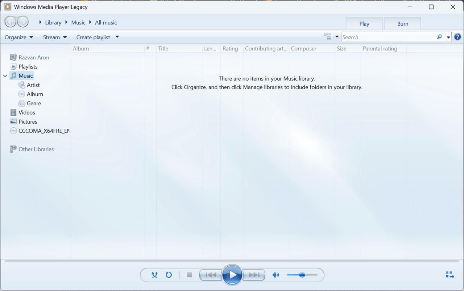Sort by the Title column header
Image resolution: width=464 pixels, height=291 pixels.
179,49
